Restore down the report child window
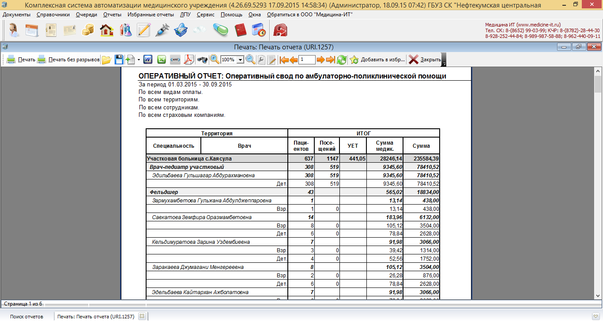 pyautogui.click(x=579, y=47)
